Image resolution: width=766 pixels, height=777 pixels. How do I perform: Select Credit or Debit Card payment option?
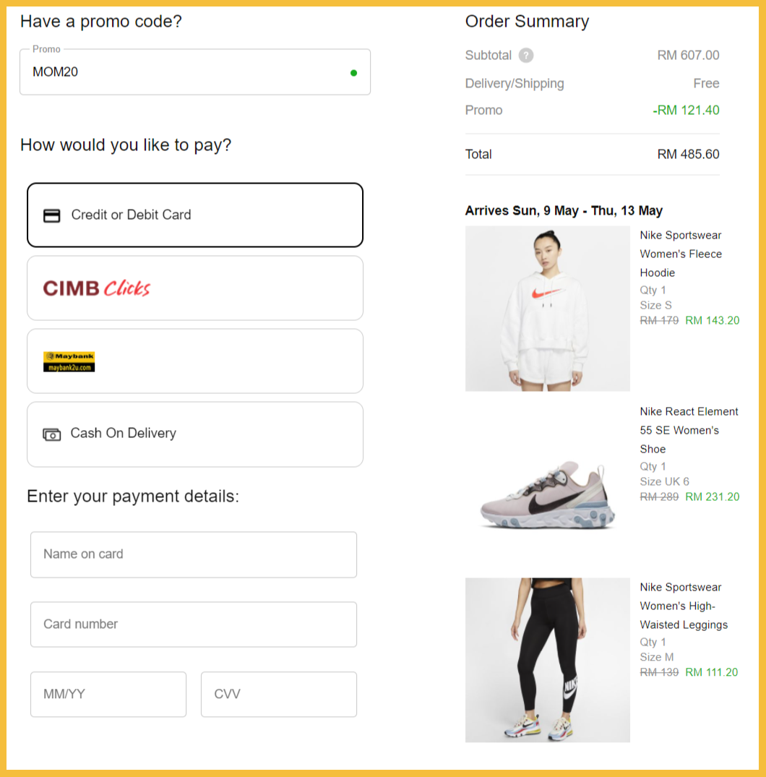[x=195, y=215]
